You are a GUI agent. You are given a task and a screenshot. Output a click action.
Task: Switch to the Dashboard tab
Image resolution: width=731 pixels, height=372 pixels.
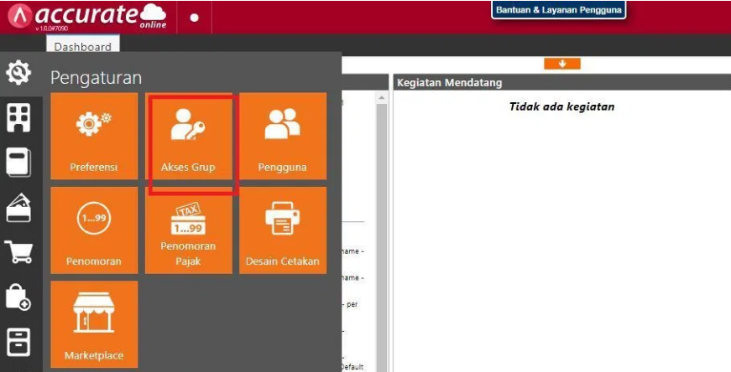(x=83, y=47)
